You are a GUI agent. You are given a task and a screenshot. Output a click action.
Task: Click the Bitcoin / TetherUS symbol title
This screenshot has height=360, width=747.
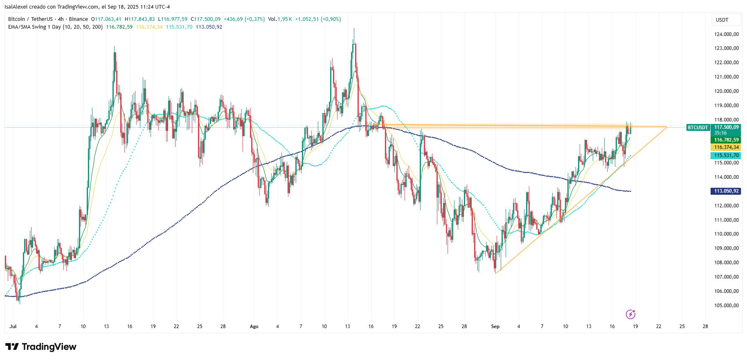coord(30,19)
